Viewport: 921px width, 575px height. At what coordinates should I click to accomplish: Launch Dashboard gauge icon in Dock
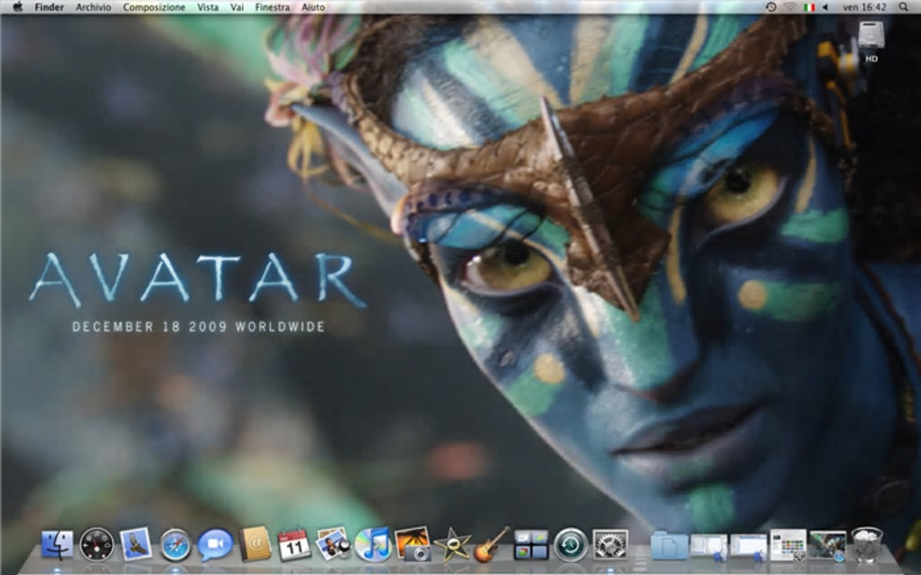click(97, 545)
